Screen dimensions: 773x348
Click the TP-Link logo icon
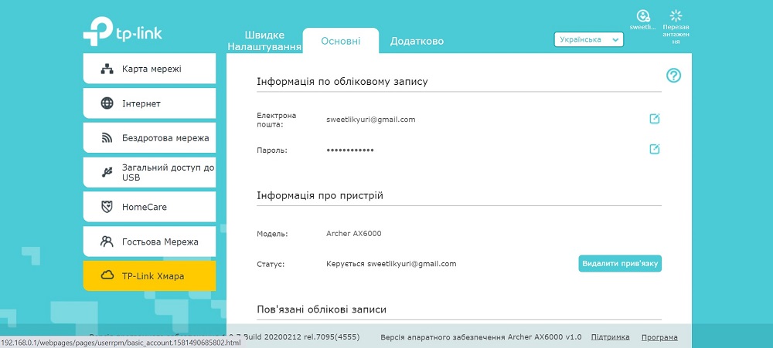97,32
